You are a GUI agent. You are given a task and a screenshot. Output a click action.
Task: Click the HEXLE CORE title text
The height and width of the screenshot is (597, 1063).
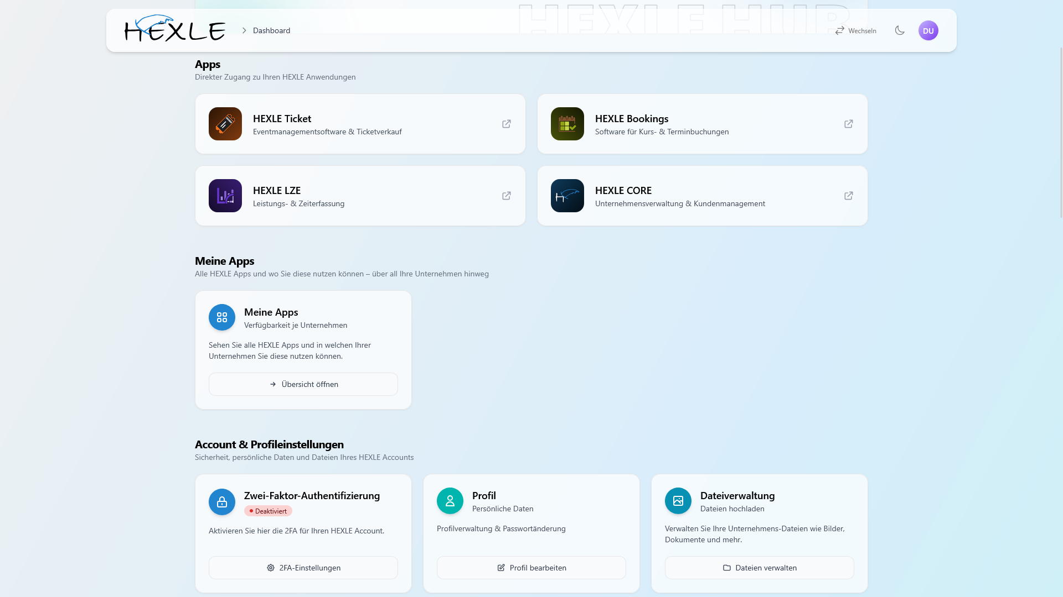tap(623, 190)
